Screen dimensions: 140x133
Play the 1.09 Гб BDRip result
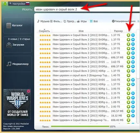(133, 102)
